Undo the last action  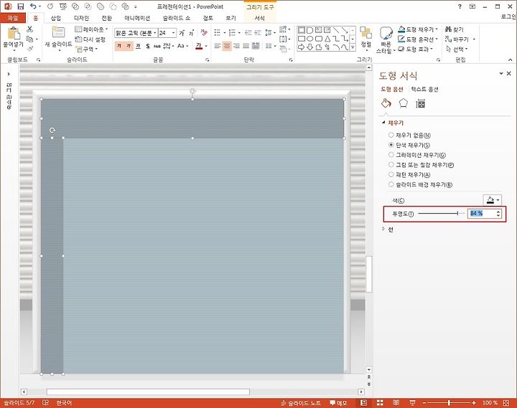point(33,6)
